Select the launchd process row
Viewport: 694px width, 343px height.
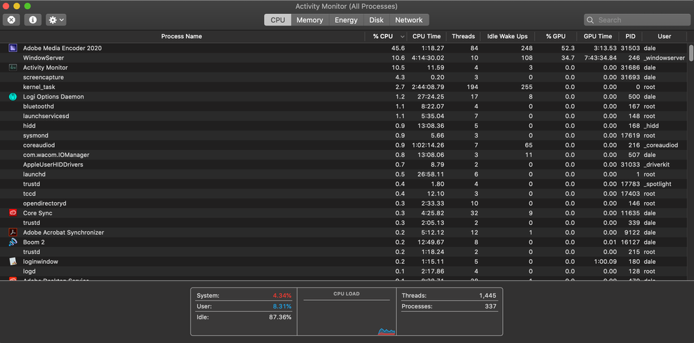[344, 174]
